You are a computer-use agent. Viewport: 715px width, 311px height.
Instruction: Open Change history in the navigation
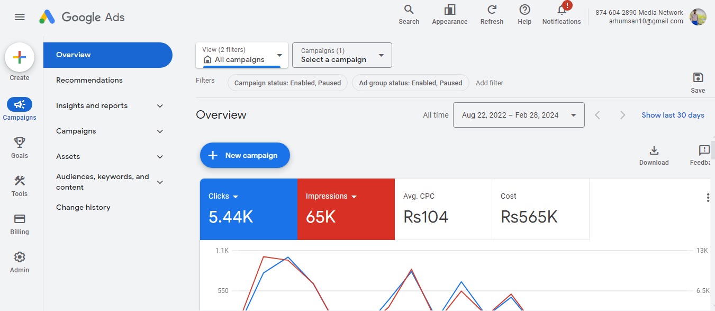pyautogui.click(x=83, y=207)
